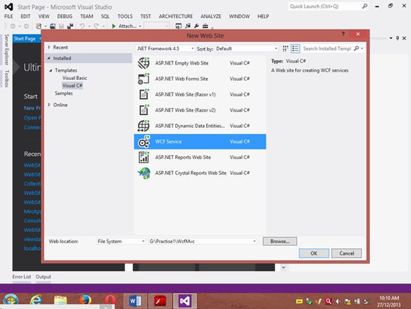Open Visual Studio from the taskbar

[x=185, y=301]
